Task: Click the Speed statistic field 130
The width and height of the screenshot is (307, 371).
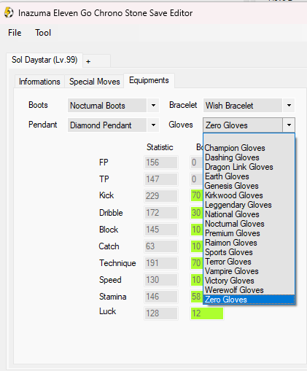Action: tap(161, 280)
